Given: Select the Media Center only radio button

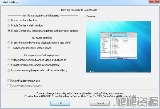Looking at the screenshot, I should [x=9, y=31].
